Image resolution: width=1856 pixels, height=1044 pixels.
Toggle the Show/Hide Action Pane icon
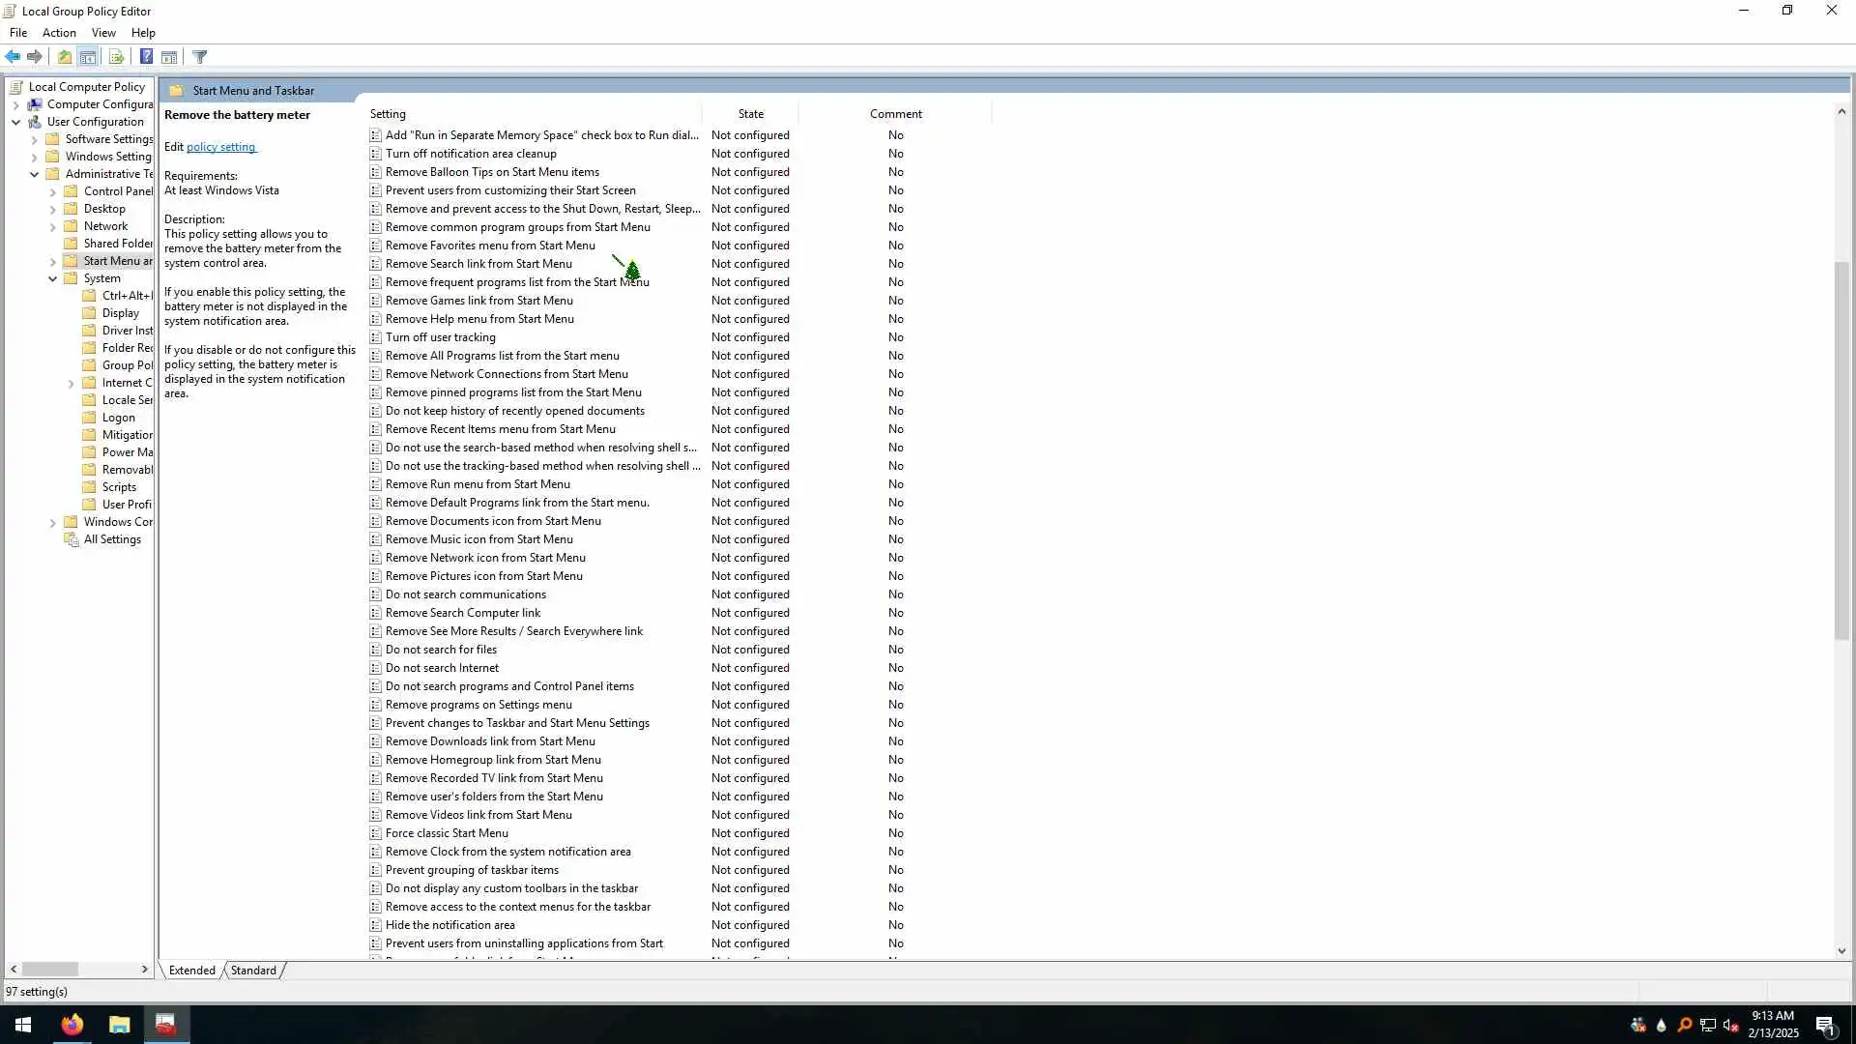pos(169,57)
